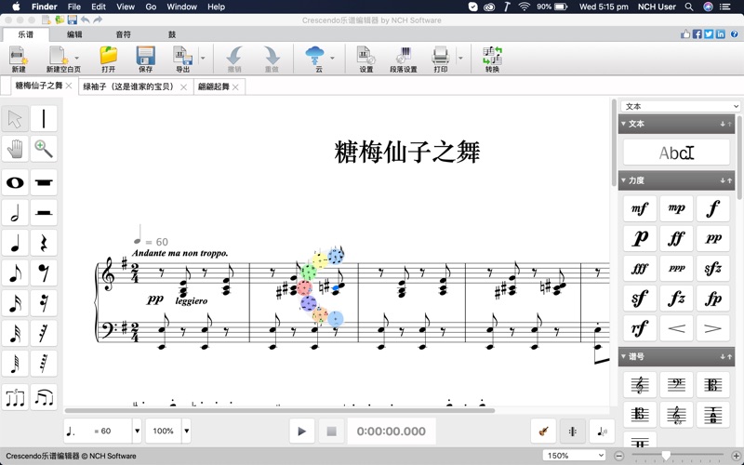Insert a treble clef from palette
Screen dimensions: 744x465
tap(640, 385)
